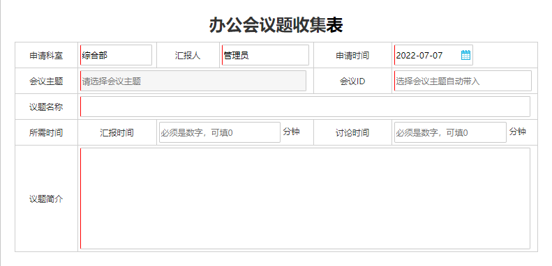Click the 汇报时间 minutes number field
552x266 pixels.
point(220,132)
